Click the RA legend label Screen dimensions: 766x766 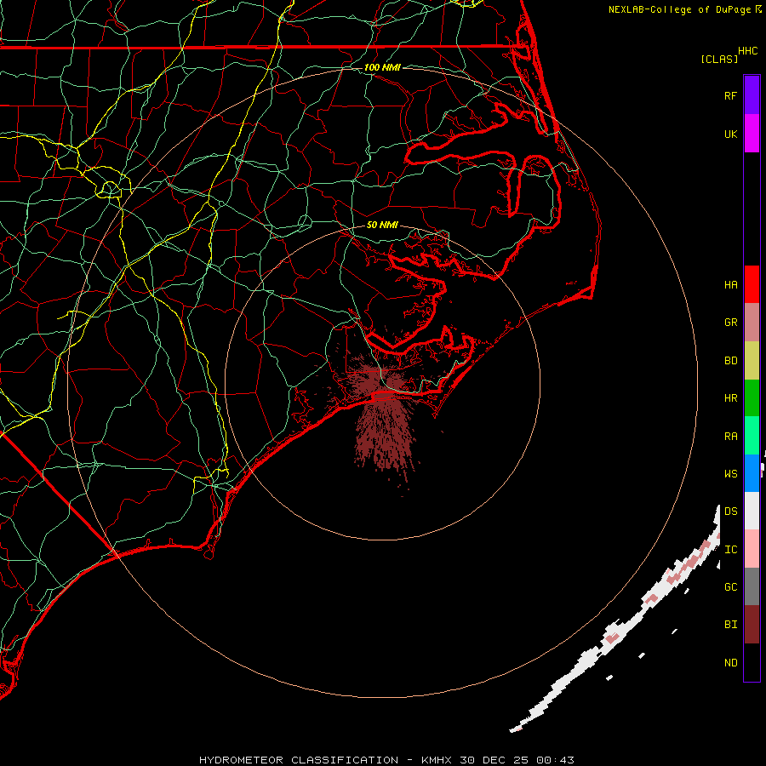tap(730, 437)
